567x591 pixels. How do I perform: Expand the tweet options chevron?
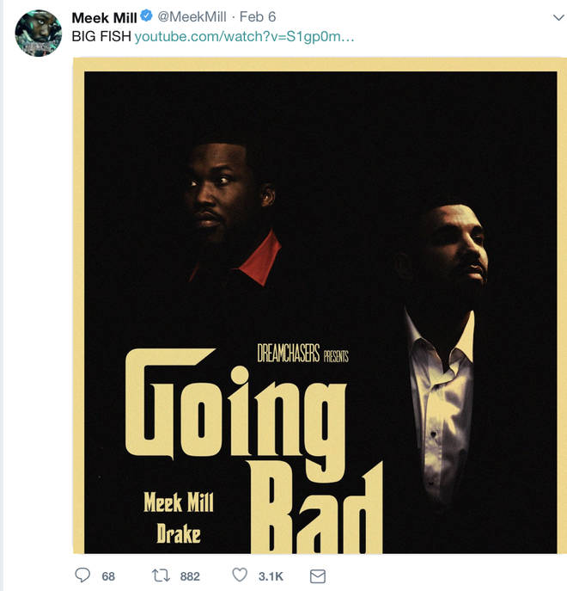point(558,18)
